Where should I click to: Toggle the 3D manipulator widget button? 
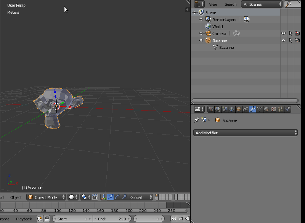(x=103, y=197)
